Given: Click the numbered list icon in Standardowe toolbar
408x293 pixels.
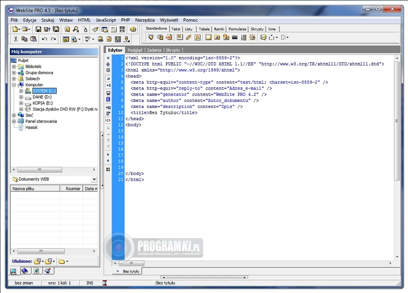Looking at the screenshot, I should 243,38.
